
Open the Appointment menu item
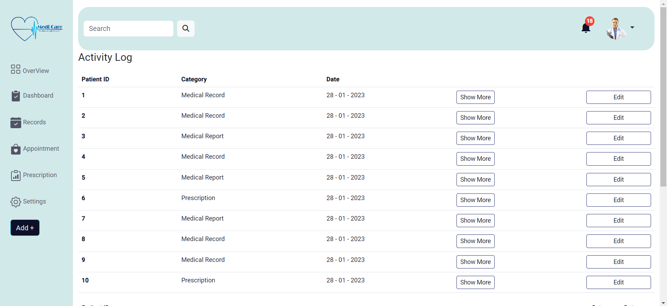click(41, 149)
